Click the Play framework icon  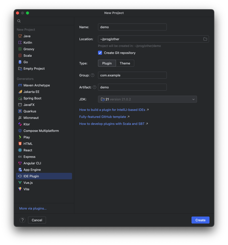click(20, 137)
